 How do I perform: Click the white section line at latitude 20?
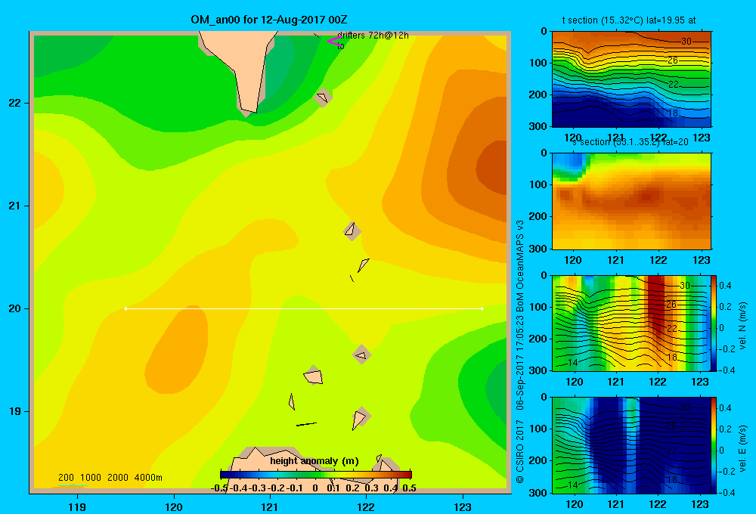tap(304, 308)
